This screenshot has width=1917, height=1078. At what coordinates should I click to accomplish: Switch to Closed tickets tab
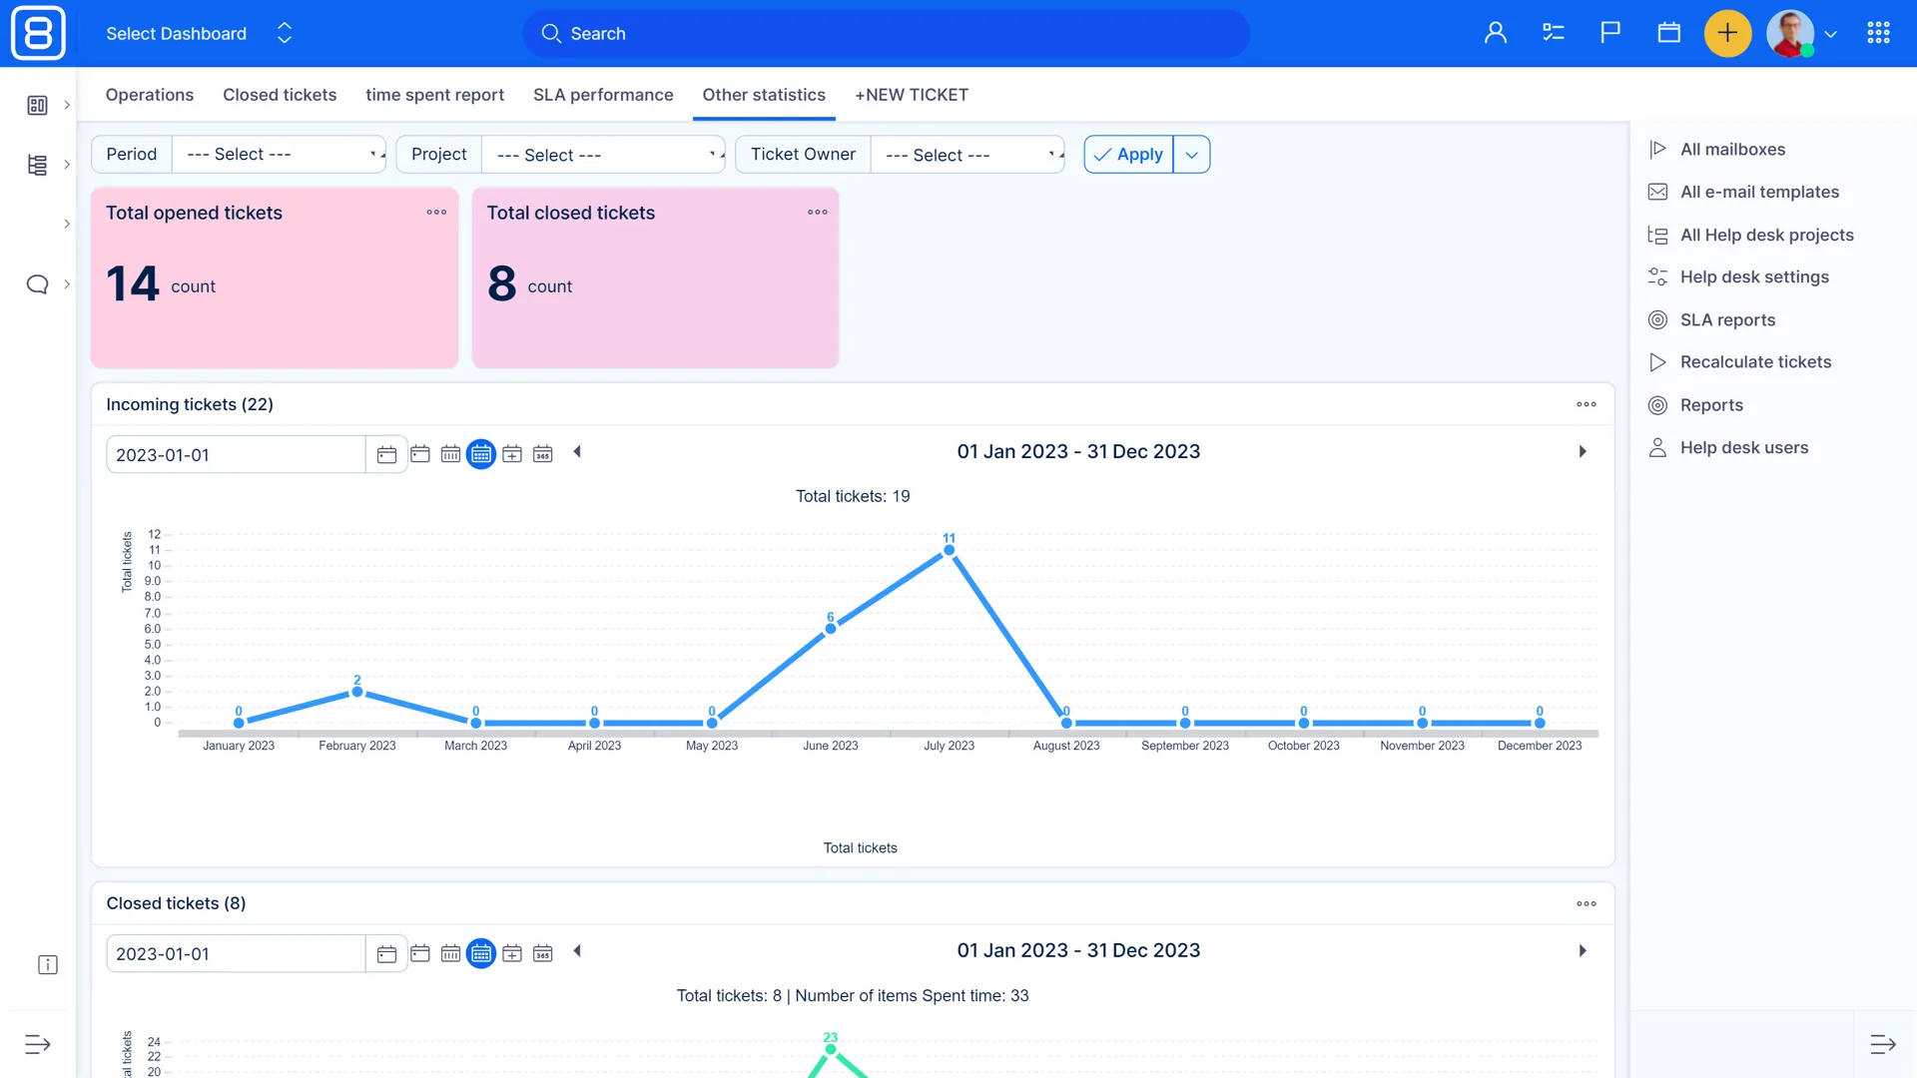click(x=280, y=95)
